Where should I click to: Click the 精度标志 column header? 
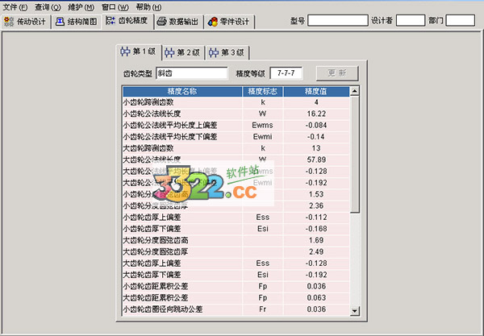pos(262,92)
